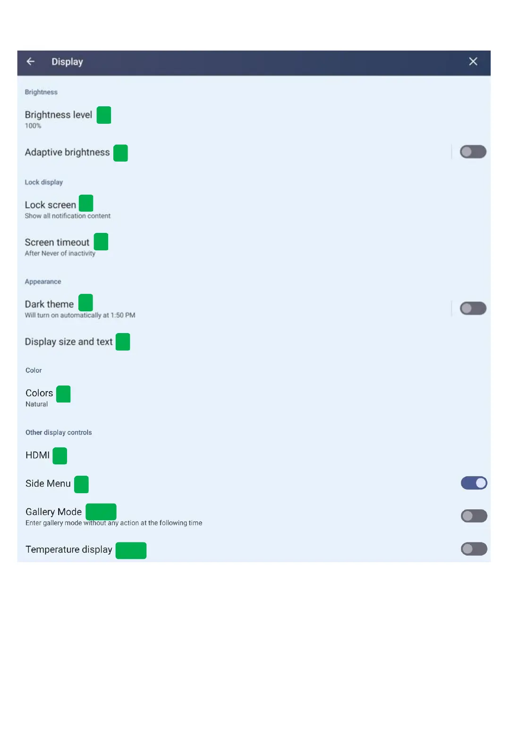The width and height of the screenshot is (510, 737).
Task: Enable the Gallery Mode switch
Action: (x=474, y=516)
